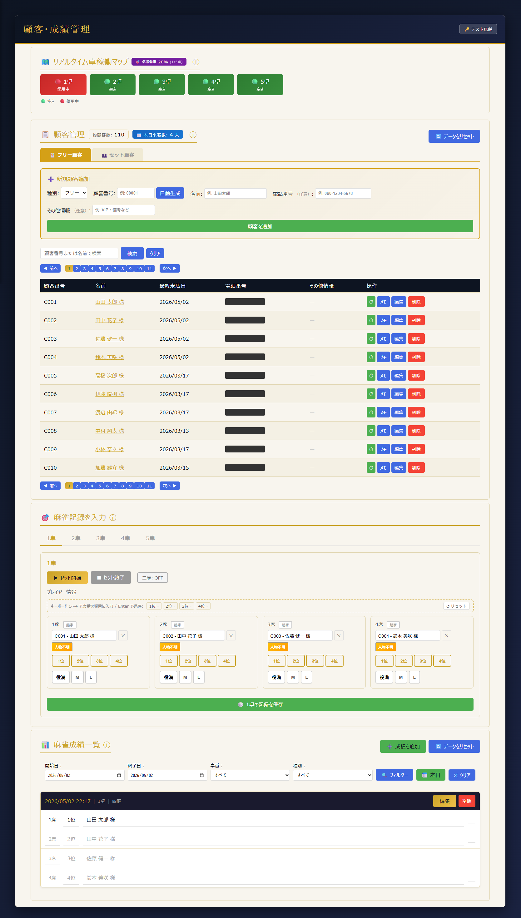
Task: Click the 卓稼働率 20% badge
Action: point(159,62)
